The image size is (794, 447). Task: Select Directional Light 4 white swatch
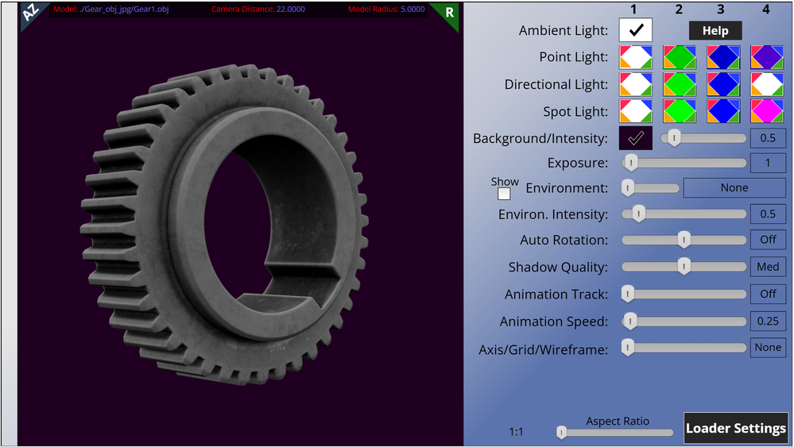click(767, 84)
